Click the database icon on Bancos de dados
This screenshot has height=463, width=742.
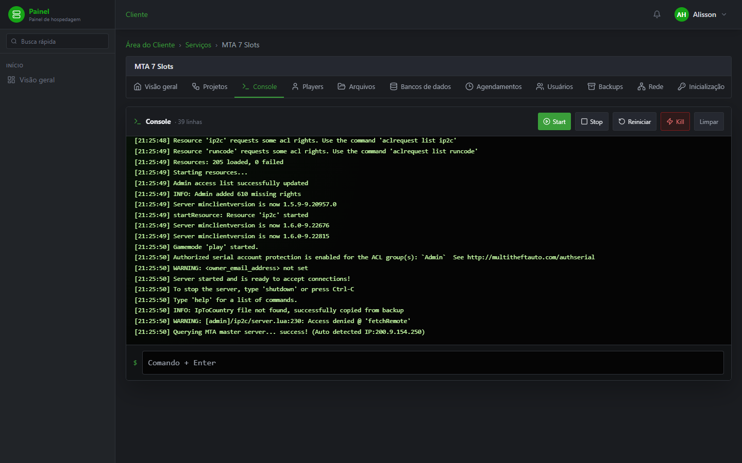(x=394, y=86)
